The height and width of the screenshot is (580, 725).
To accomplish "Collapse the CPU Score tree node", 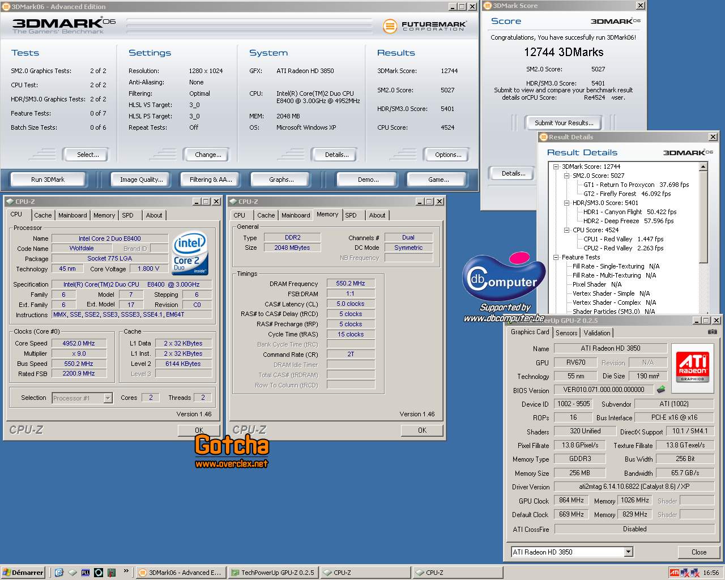I will [566, 230].
